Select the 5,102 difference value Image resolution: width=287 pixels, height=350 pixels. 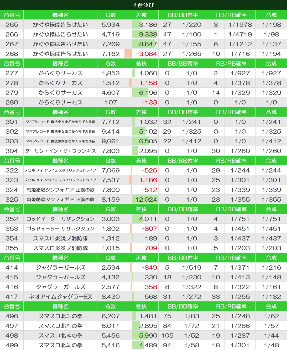(x=148, y=132)
